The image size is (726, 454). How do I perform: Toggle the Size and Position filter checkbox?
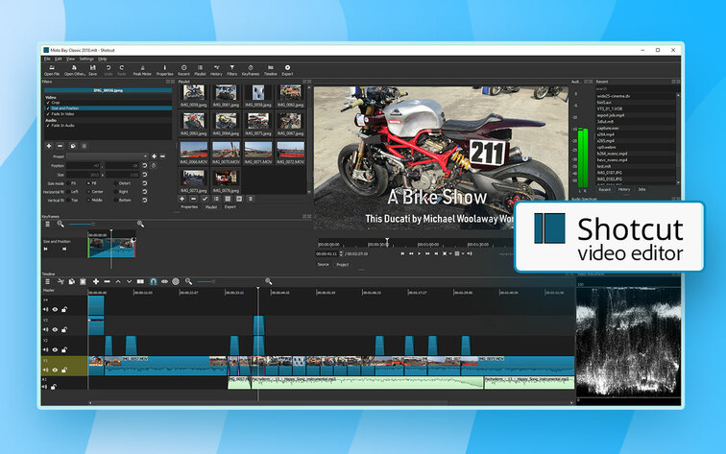click(48, 108)
